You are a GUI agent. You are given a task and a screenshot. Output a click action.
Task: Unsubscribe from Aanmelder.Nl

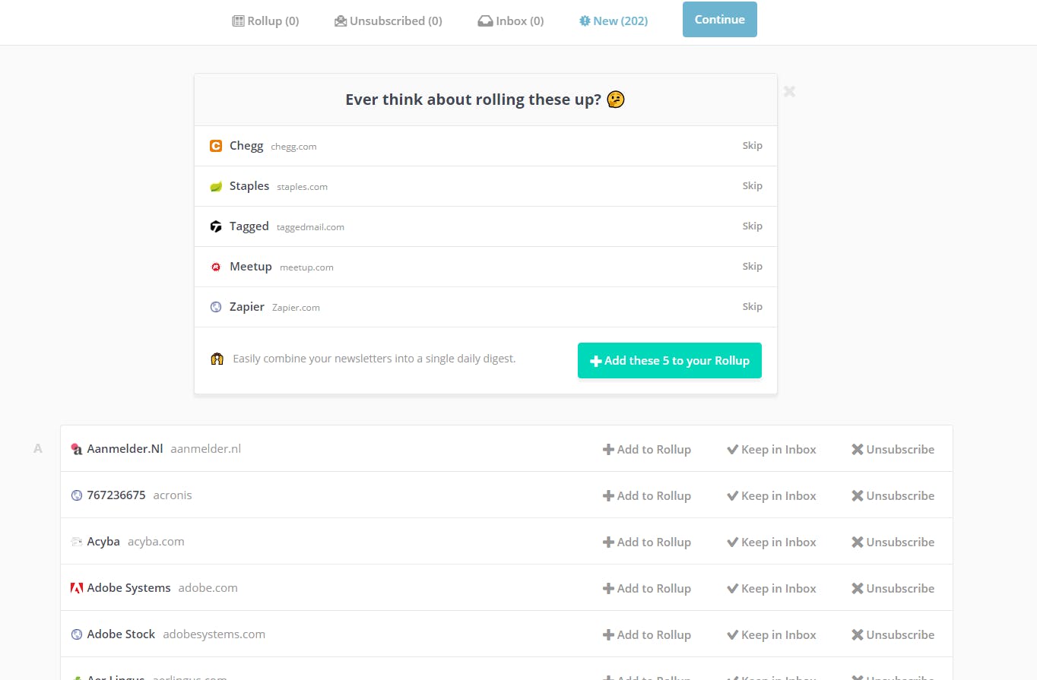893,449
